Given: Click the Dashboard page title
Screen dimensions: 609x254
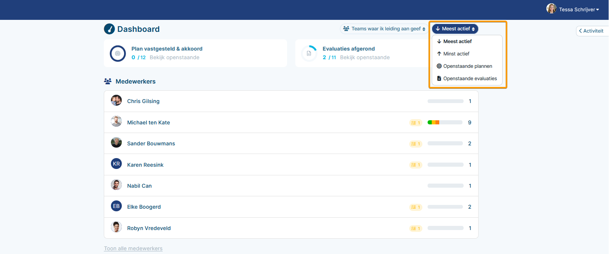Looking at the screenshot, I should (x=138, y=29).
